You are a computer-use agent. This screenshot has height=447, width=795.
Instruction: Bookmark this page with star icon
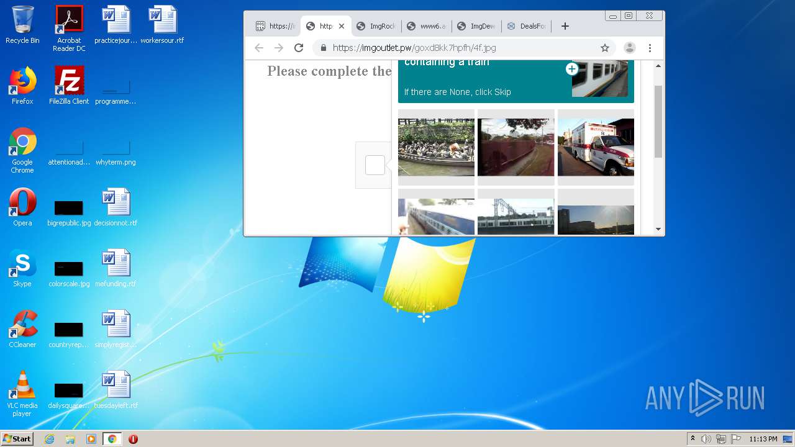(x=604, y=48)
